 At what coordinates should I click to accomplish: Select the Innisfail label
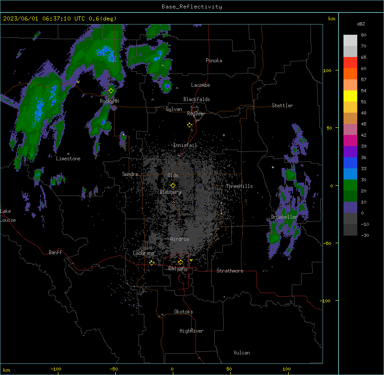click(x=185, y=145)
